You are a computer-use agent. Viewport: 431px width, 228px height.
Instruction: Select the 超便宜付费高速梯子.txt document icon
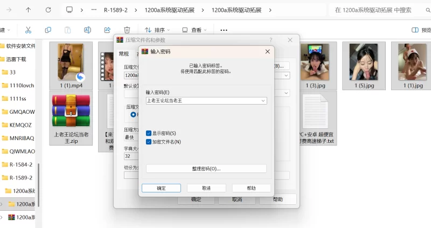(315, 112)
